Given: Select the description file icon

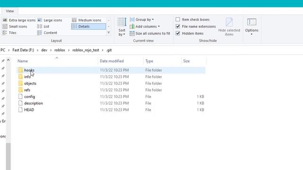Looking at the screenshot, I should pyautogui.click(x=20, y=103).
